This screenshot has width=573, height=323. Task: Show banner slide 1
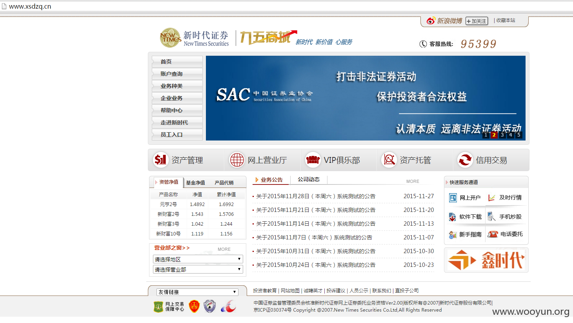(486, 135)
